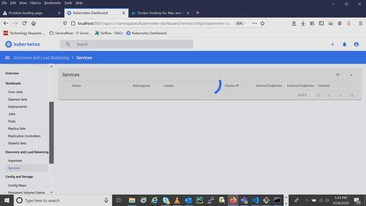
Task: Select Stateful Sets in the sidebar
Action: (17, 144)
